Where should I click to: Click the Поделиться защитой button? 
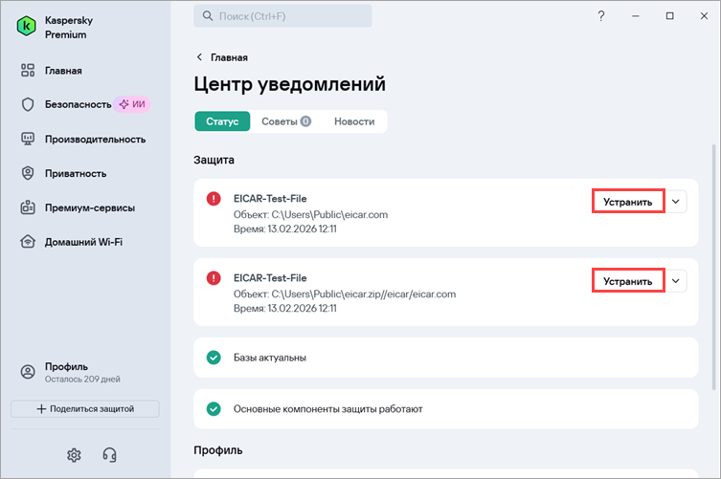pos(85,409)
